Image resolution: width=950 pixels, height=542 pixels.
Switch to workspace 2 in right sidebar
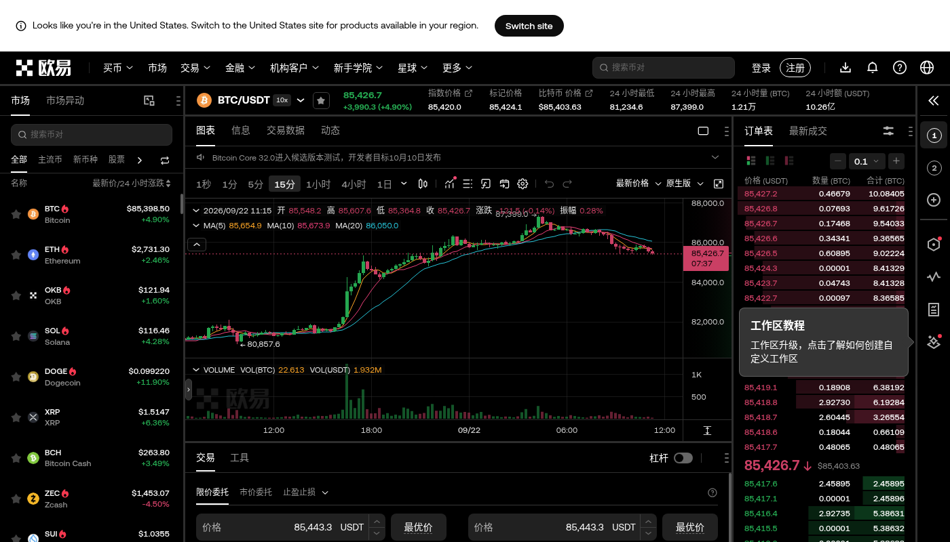pyautogui.click(x=934, y=168)
